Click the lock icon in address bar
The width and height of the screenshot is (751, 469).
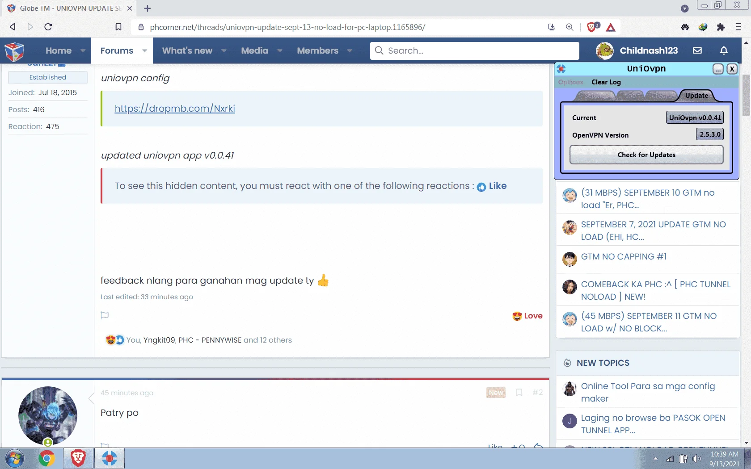coord(141,27)
